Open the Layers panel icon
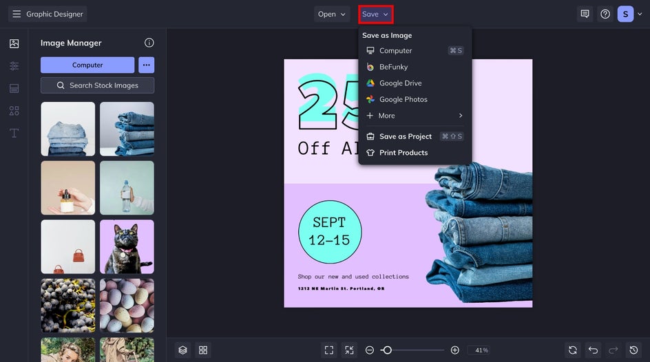Screen dimensions: 650x362 [x=183, y=350]
